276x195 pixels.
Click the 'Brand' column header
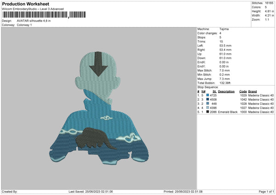tap(253, 92)
